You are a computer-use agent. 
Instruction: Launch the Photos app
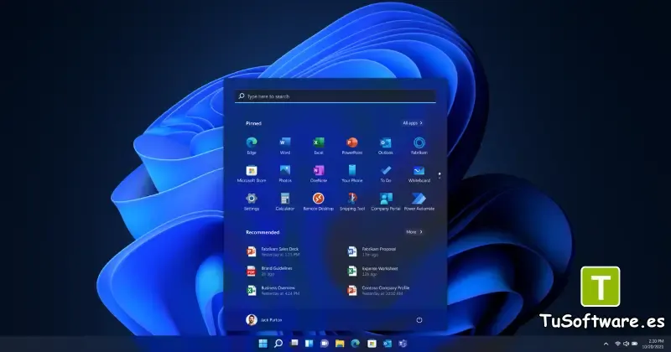point(285,173)
